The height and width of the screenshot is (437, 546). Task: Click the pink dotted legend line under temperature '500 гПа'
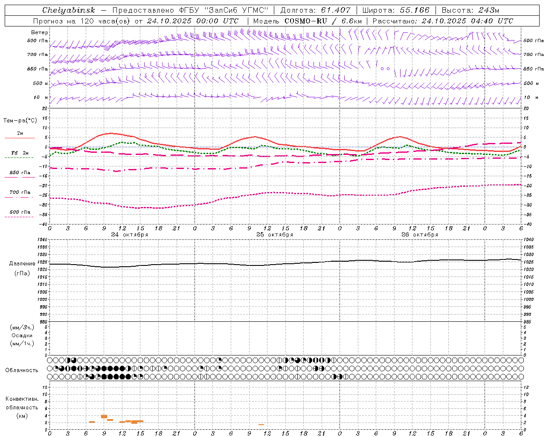click(19, 217)
